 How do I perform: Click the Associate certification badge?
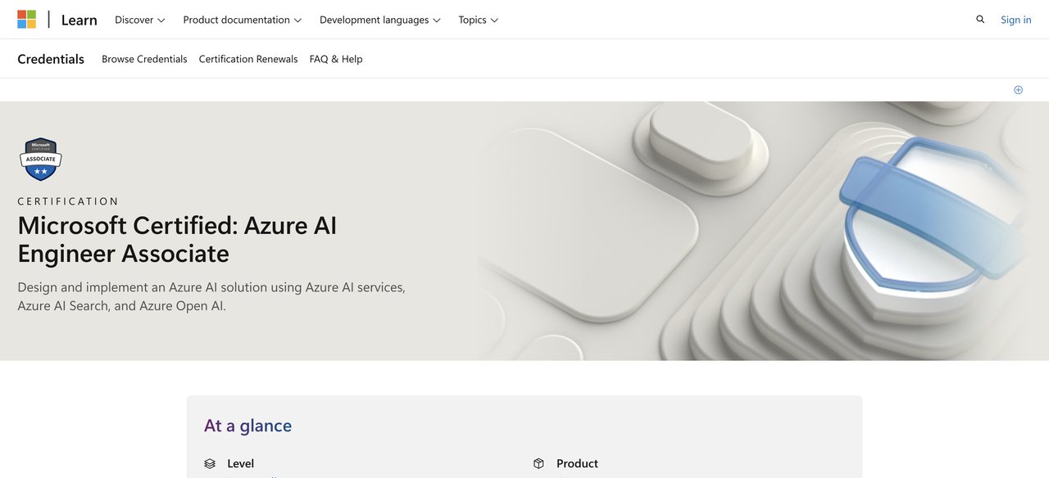[41, 159]
